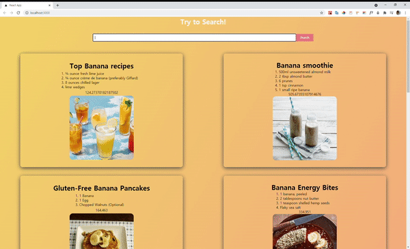Click the localhost:3000 address bar
The height and width of the screenshot is (249, 410).
coord(173,13)
